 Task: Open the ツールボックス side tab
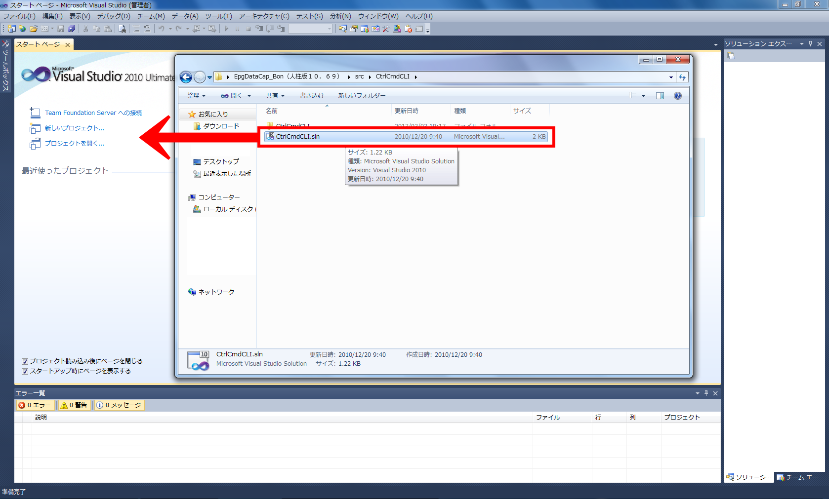(x=6, y=65)
